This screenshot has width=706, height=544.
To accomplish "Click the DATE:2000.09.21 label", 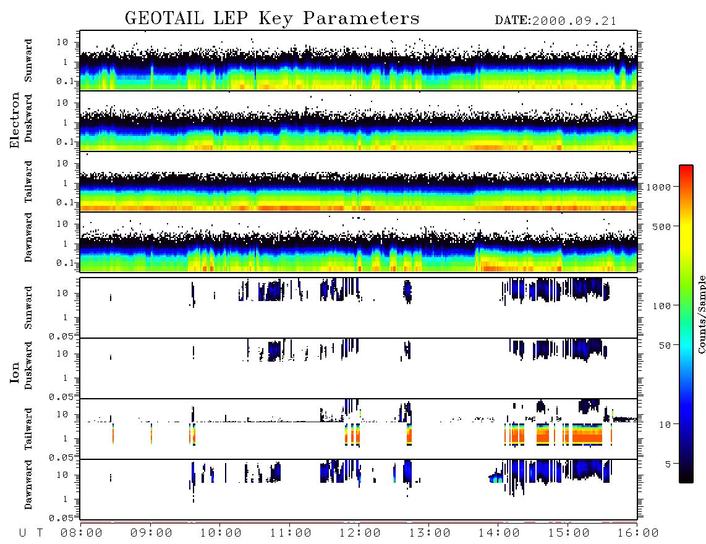I will (x=555, y=21).
